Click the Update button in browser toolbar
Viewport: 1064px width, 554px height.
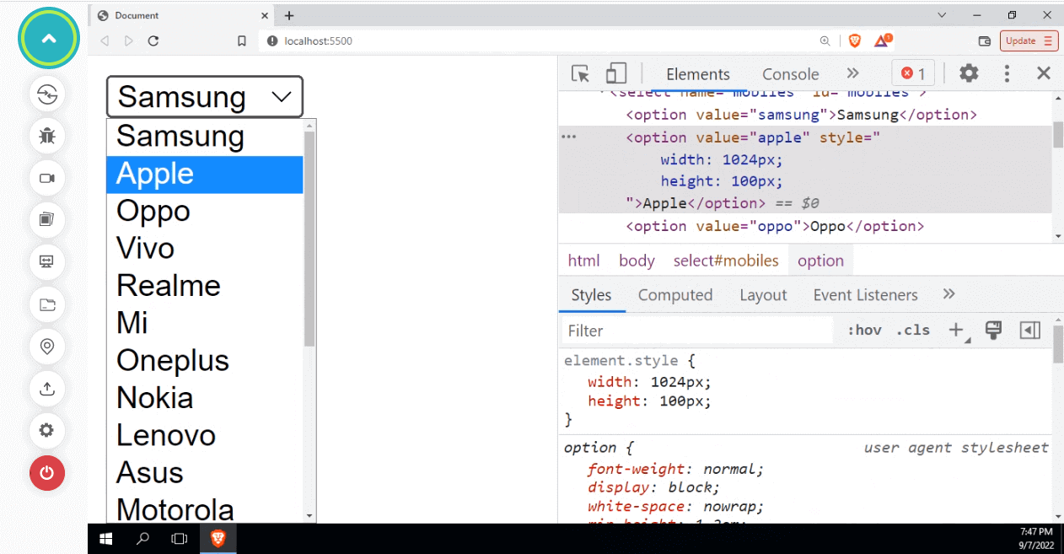(x=1028, y=40)
